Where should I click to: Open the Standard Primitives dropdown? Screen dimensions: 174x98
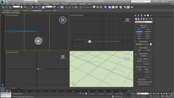[144, 22]
